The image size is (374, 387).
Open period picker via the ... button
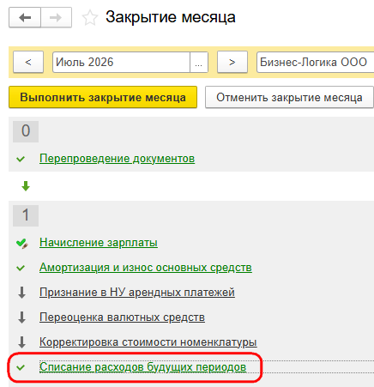click(199, 62)
